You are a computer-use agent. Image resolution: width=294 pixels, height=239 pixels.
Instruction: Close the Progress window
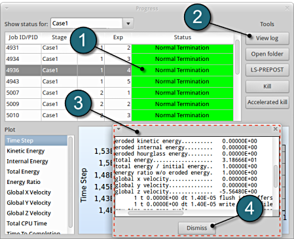coord(287,9)
